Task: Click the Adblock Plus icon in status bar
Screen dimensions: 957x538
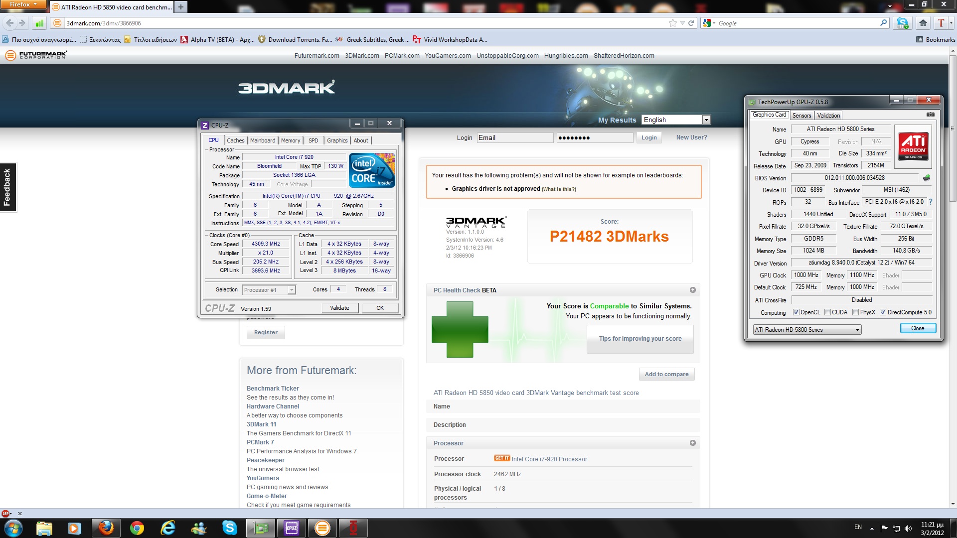Action: (x=6, y=513)
